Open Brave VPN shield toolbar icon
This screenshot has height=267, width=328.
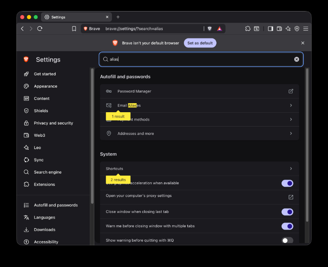click(x=297, y=29)
